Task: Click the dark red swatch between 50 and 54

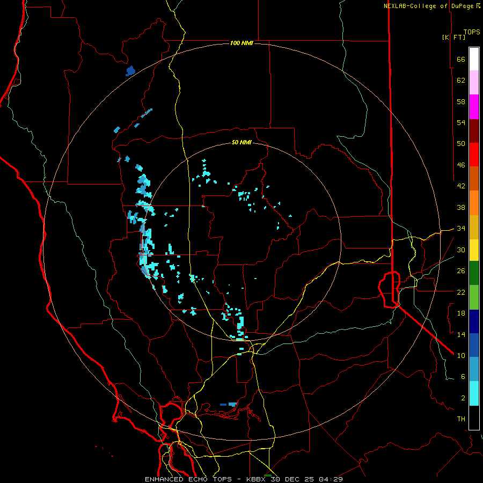Action: coord(474,131)
